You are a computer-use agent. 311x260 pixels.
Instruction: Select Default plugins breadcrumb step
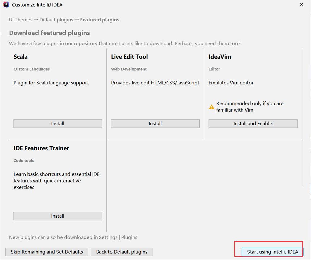pos(56,20)
